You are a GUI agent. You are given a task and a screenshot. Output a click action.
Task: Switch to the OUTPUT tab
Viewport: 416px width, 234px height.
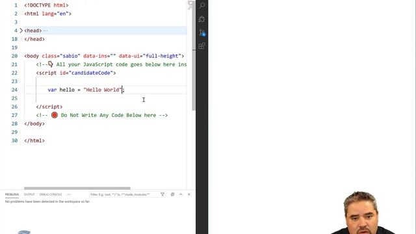click(29, 194)
